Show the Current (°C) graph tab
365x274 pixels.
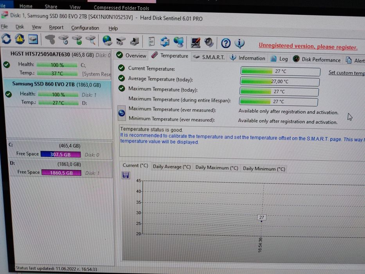135,166
